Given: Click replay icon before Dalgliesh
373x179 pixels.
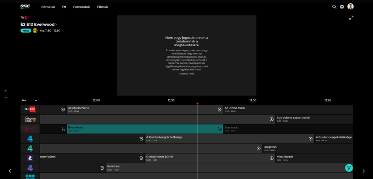Looking at the screenshot, I should [259, 149].
